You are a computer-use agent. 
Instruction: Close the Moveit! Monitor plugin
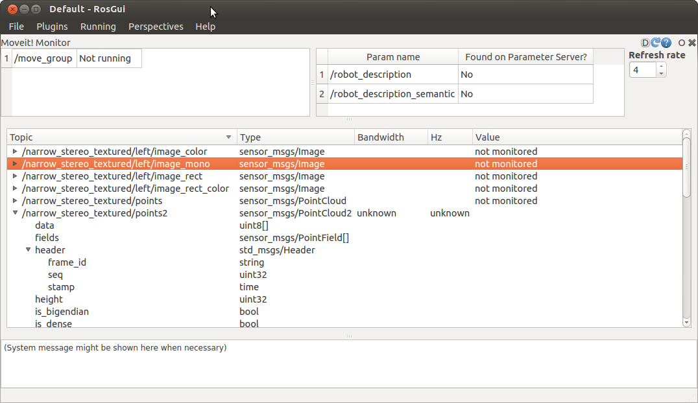pyautogui.click(x=692, y=43)
